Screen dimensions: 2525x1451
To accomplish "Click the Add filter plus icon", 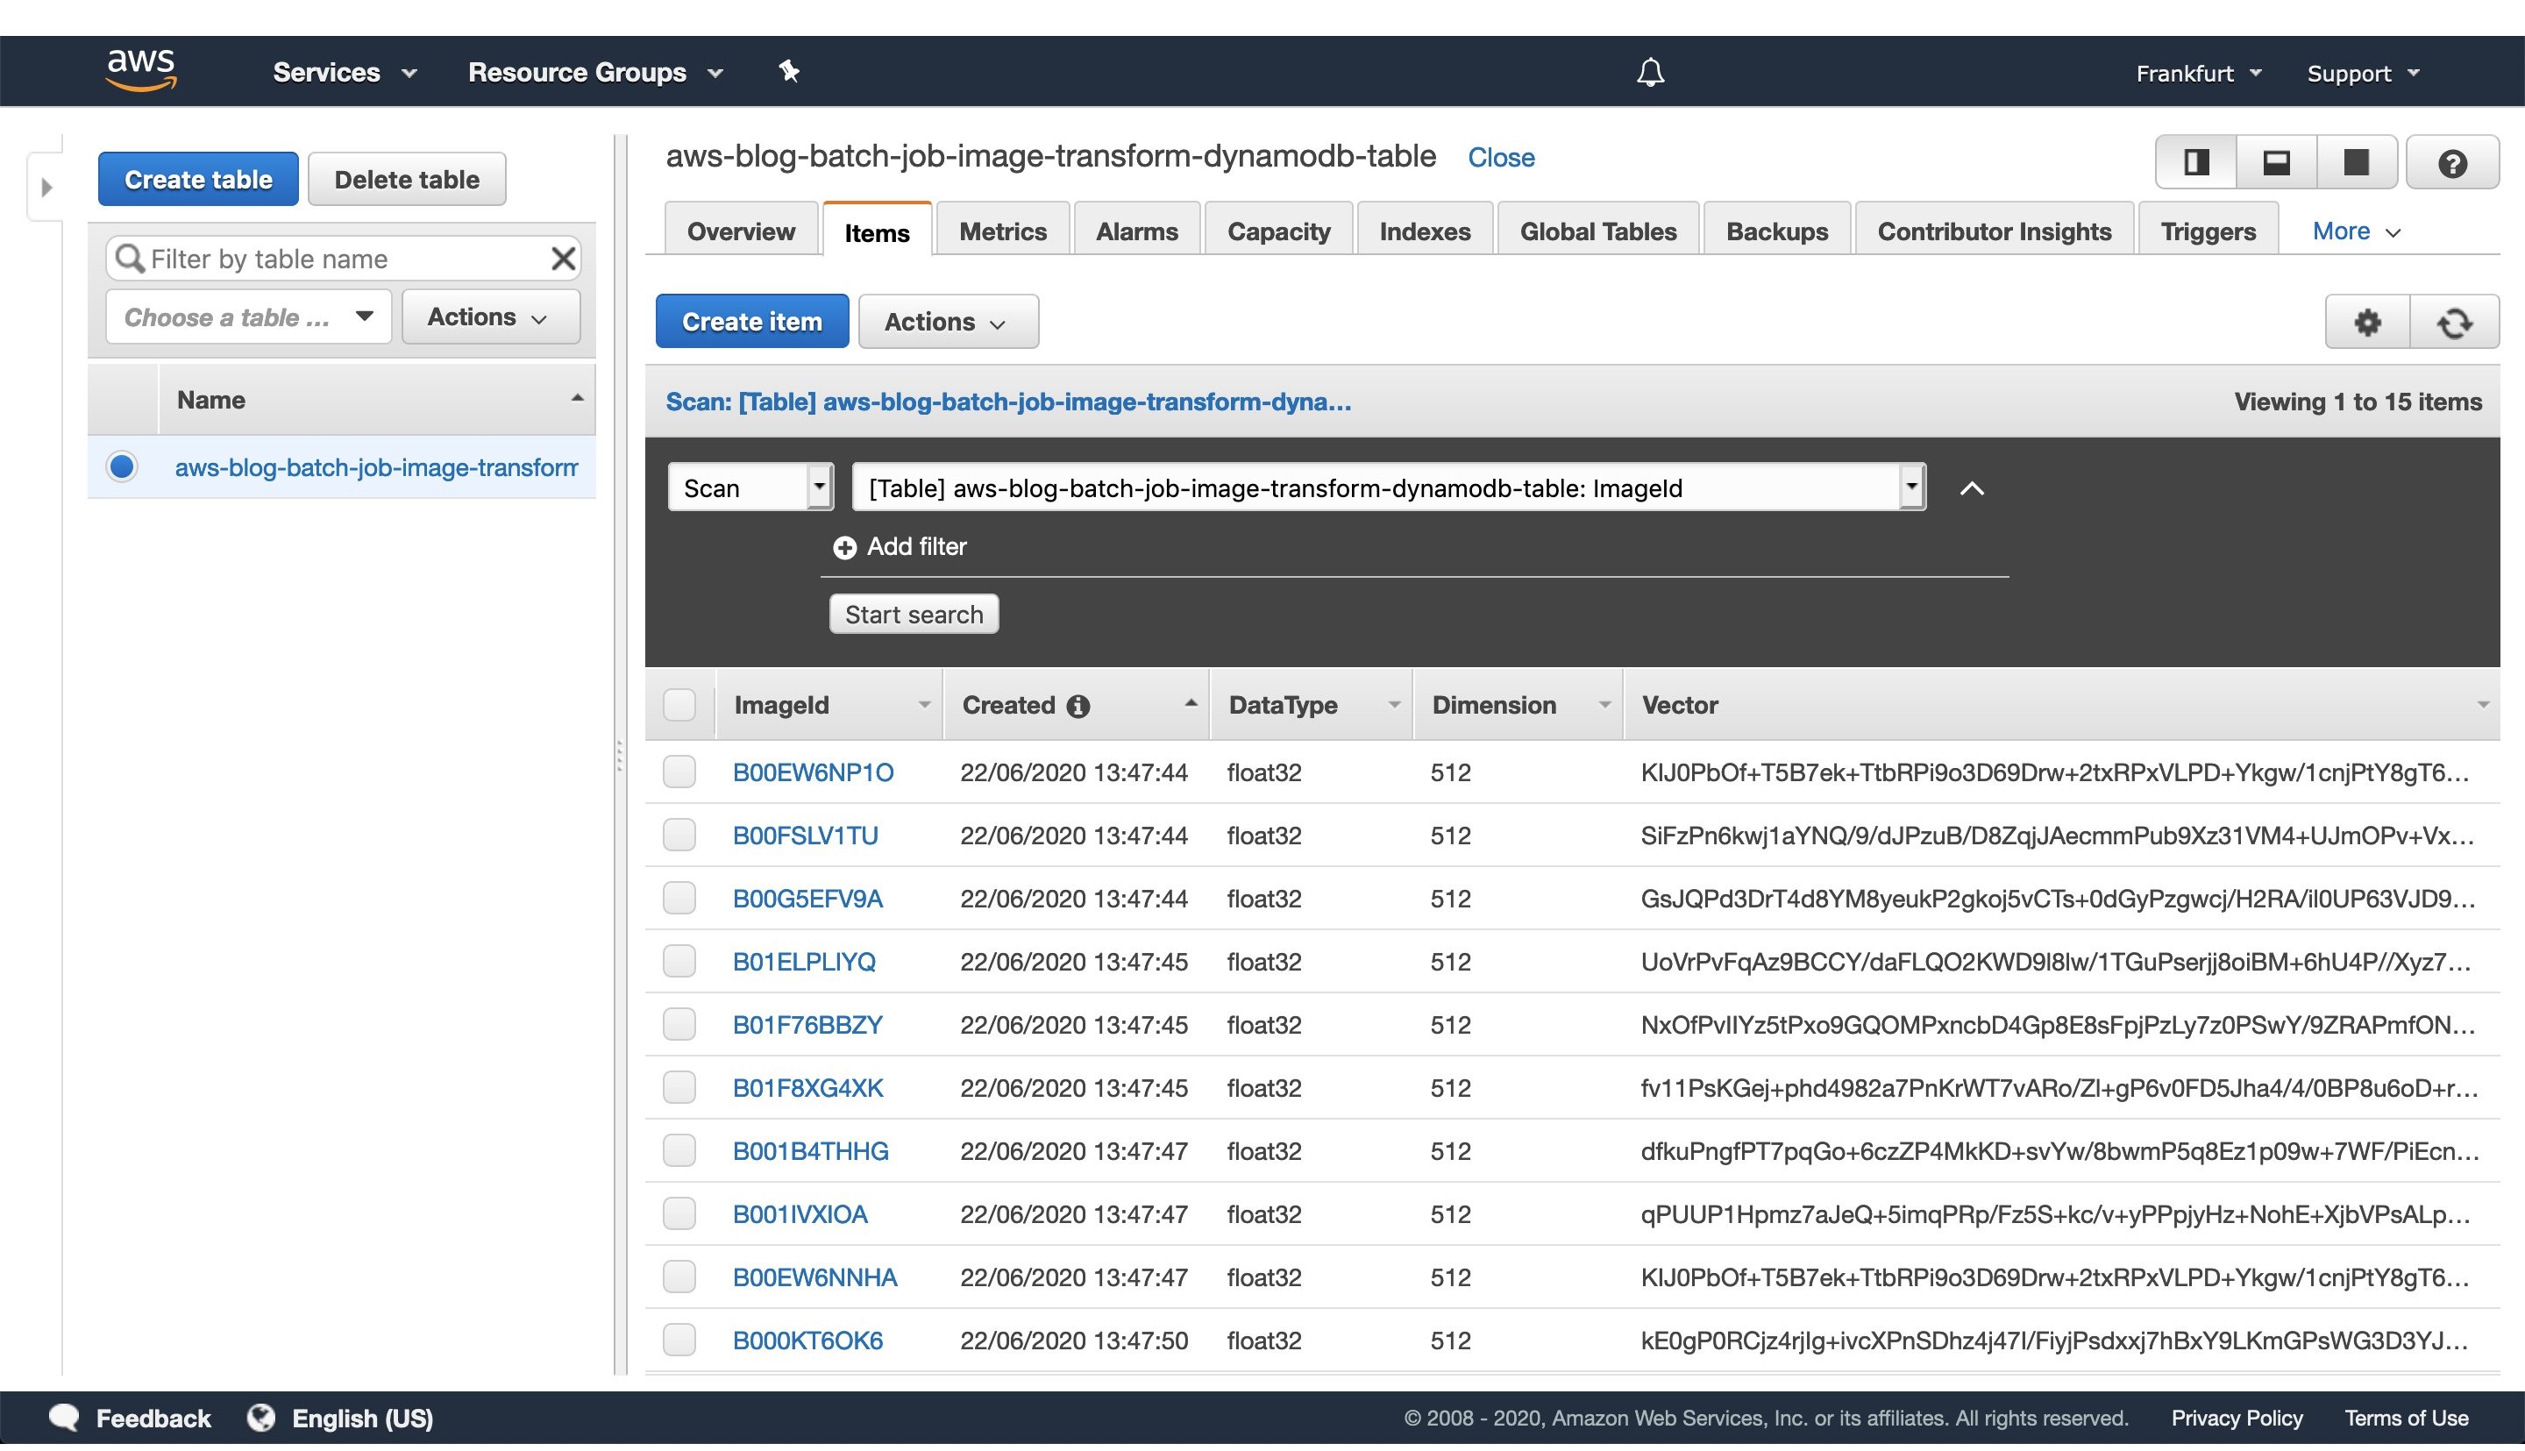I will click(x=844, y=549).
